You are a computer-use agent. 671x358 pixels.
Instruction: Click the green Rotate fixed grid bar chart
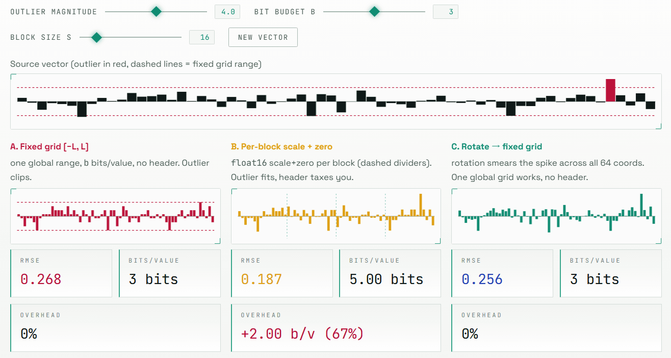(556, 216)
